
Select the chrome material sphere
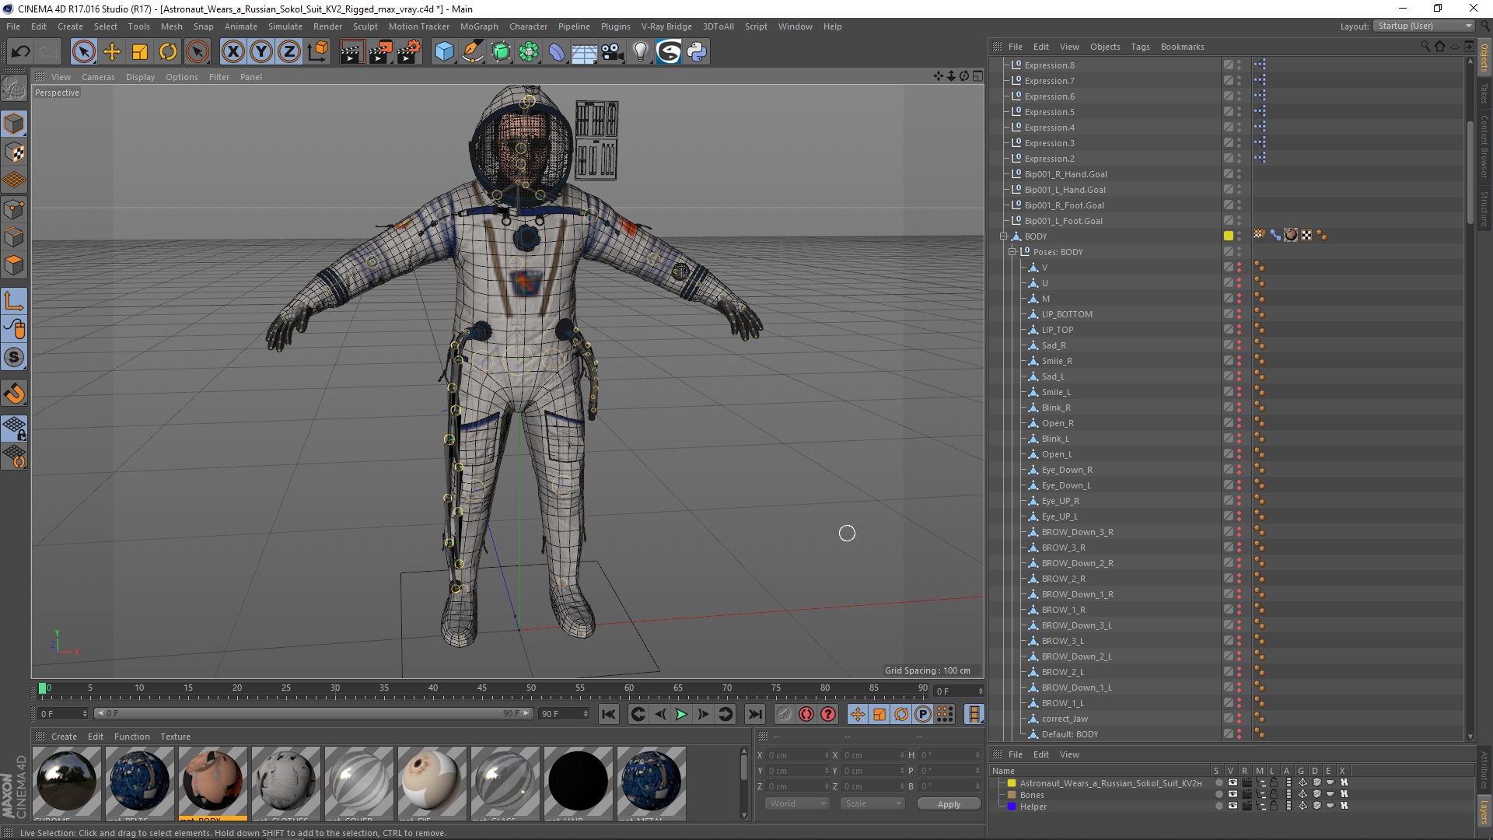(67, 782)
